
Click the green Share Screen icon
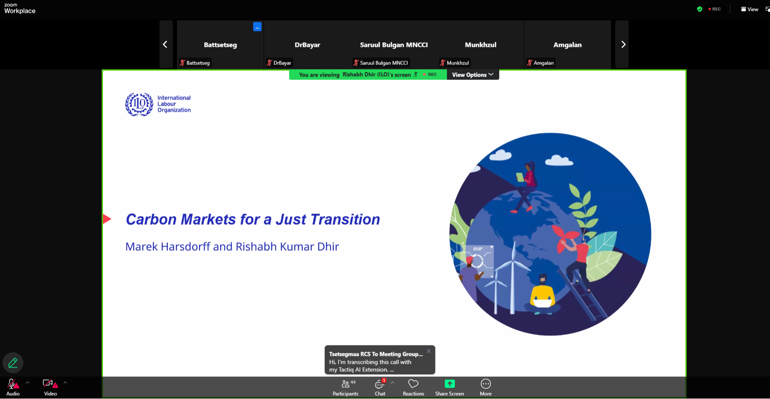click(449, 384)
